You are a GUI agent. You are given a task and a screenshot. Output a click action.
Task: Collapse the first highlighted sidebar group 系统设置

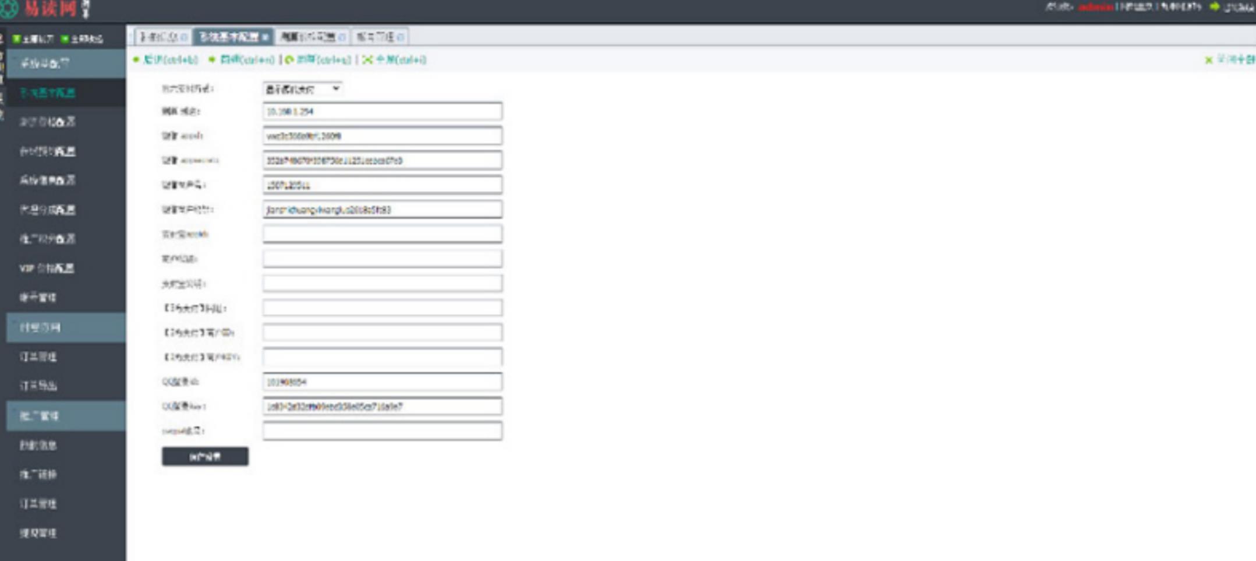pyautogui.click(x=66, y=63)
